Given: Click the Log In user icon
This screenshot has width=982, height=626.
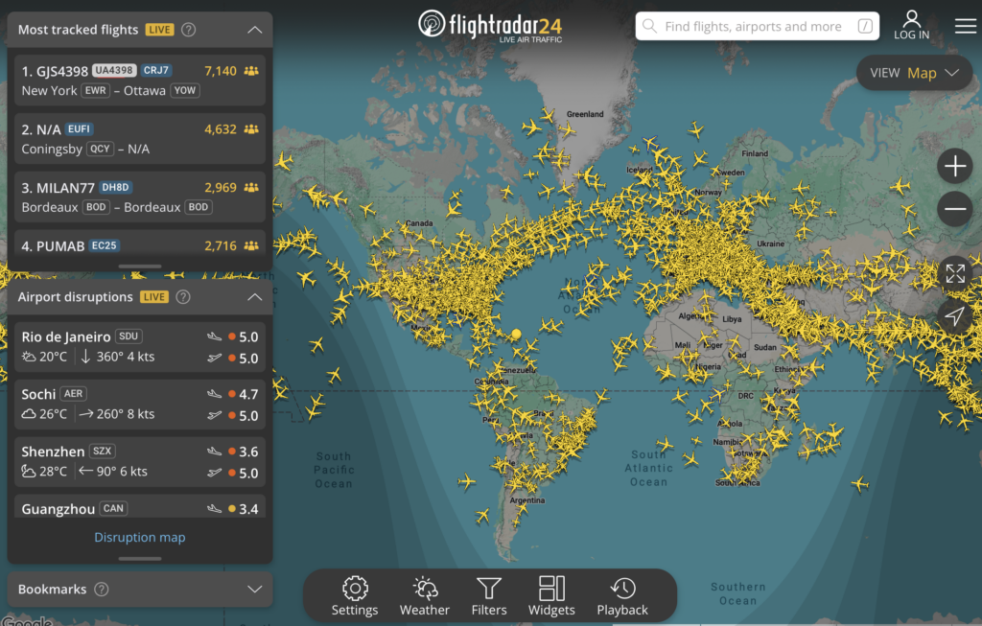Looking at the screenshot, I should point(911,25).
